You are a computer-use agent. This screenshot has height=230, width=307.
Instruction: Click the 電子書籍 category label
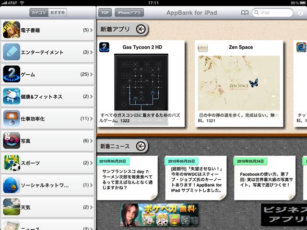click(30, 30)
